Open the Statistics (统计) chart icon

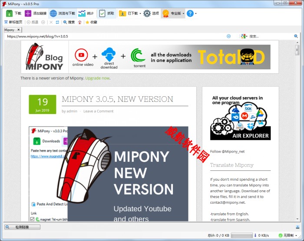click(82, 13)
